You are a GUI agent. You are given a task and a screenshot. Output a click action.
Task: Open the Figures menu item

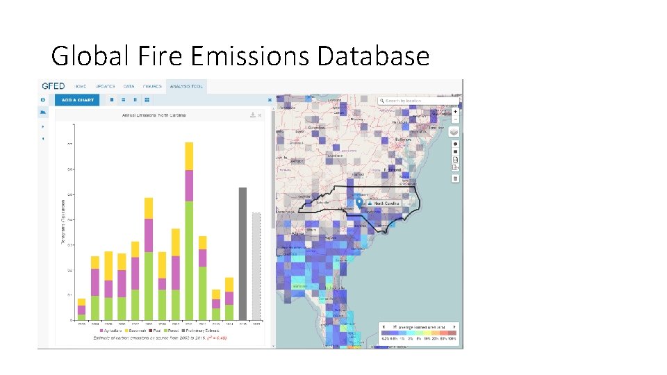coord(152,86)
